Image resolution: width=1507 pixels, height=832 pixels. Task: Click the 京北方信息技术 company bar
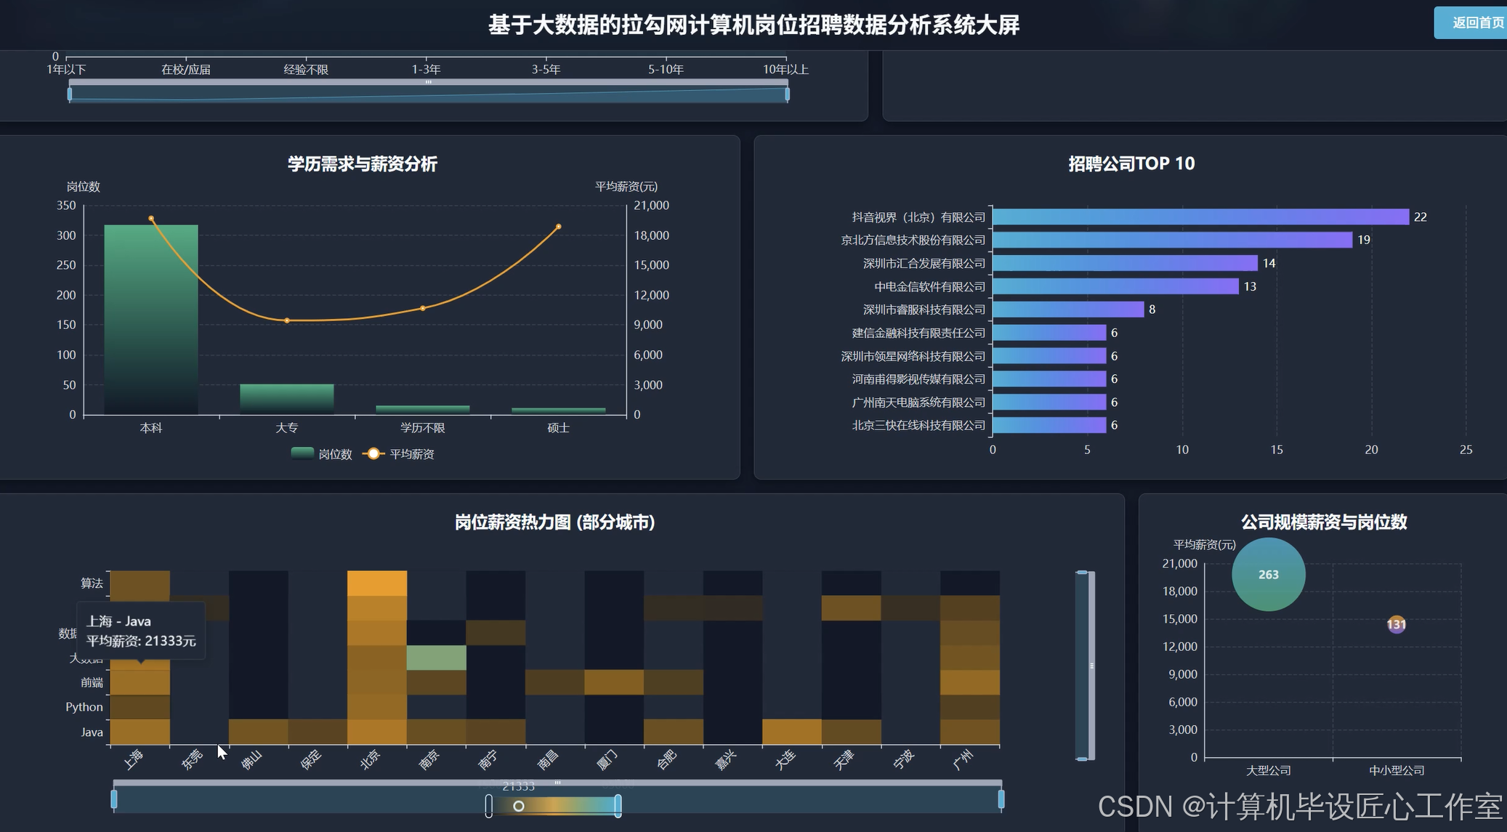[1171, 240]
